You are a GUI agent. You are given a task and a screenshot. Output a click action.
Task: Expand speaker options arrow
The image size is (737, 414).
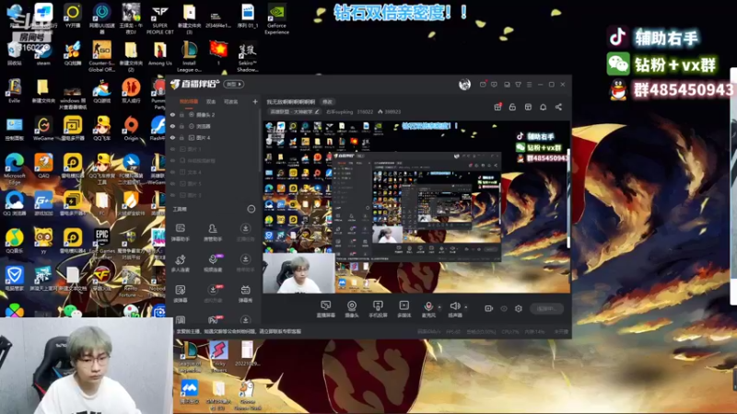click(x=466, y=307)
